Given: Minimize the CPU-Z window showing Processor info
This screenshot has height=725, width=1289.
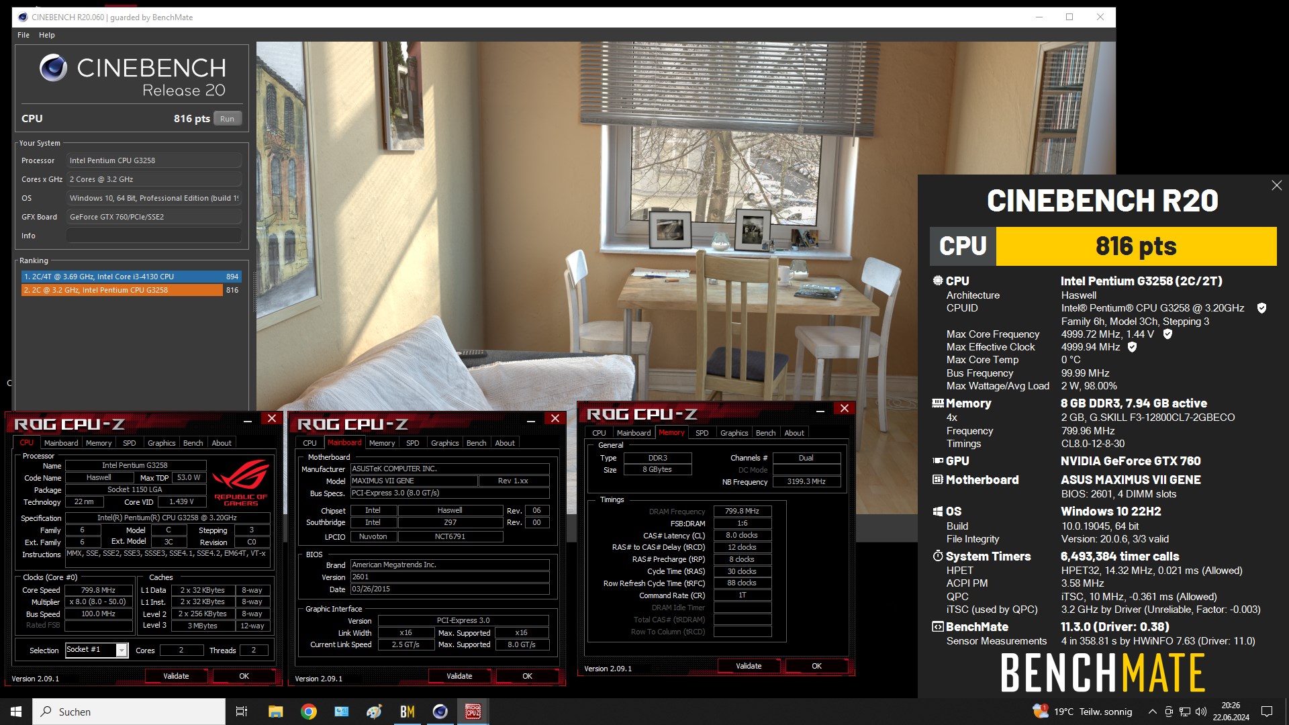Looking at the screenshot, I should click(248, 420).
